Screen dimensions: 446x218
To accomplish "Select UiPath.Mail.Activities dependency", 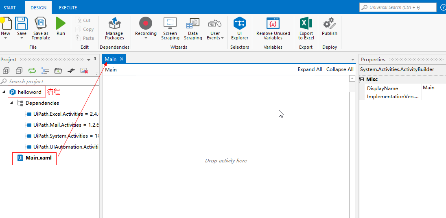I will [66, 125].
